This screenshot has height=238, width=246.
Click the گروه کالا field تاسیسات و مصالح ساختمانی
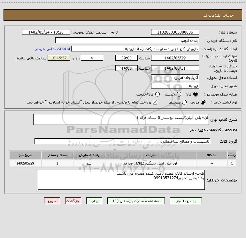[122, 141]
